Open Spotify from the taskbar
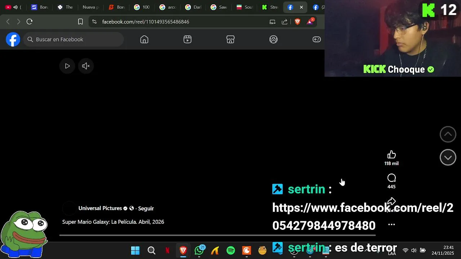 tap(231, 250)
